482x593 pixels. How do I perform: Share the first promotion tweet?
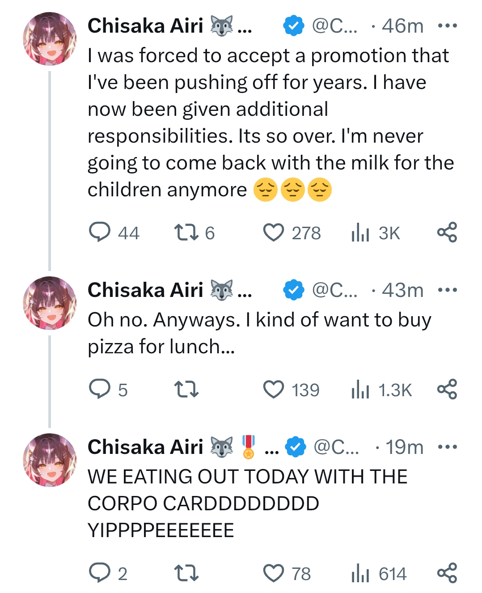[447, 232]
